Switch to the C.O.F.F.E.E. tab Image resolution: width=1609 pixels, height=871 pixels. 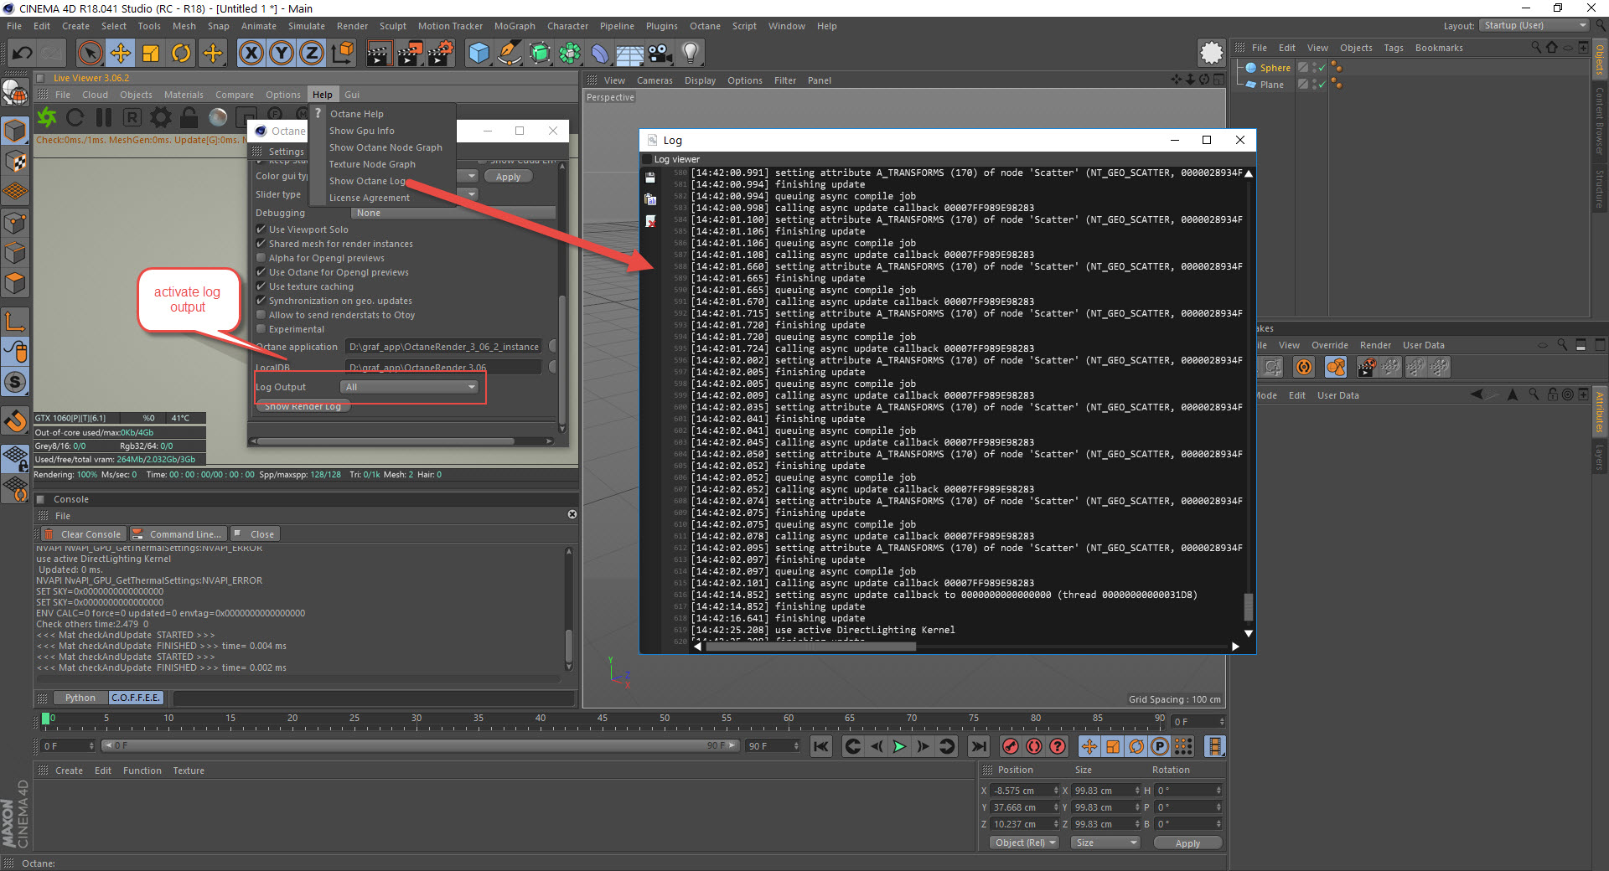[136, 698]
